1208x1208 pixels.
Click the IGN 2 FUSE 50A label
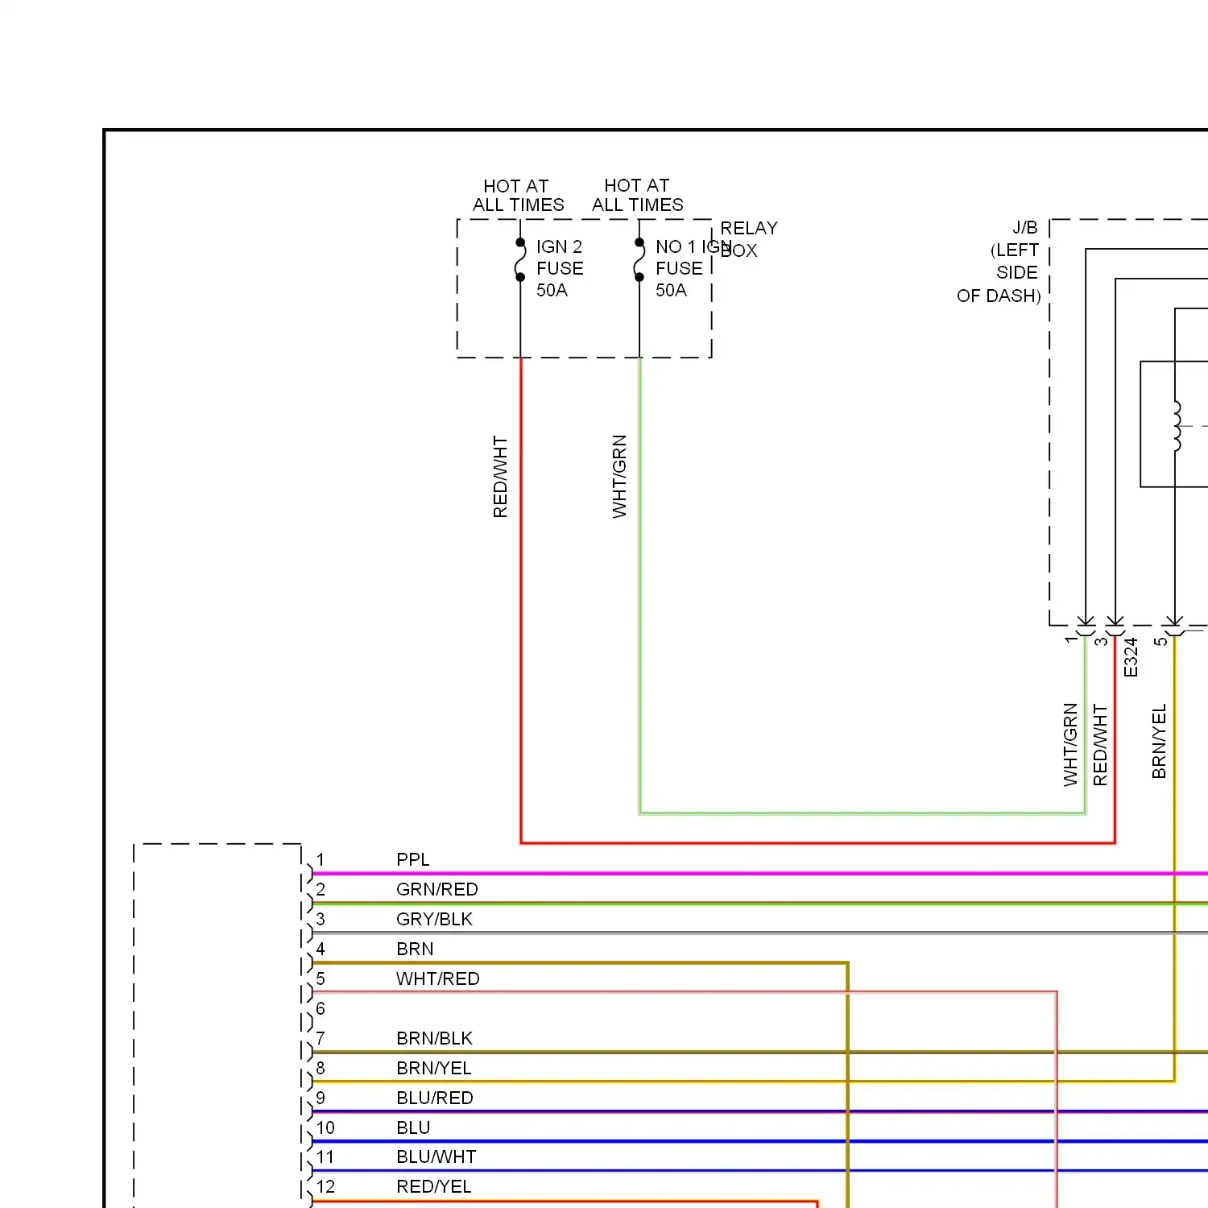click(560, 268)
